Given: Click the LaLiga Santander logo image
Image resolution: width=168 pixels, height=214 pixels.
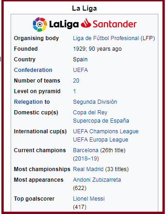Looking at the screenshot, I should point(84,24).
